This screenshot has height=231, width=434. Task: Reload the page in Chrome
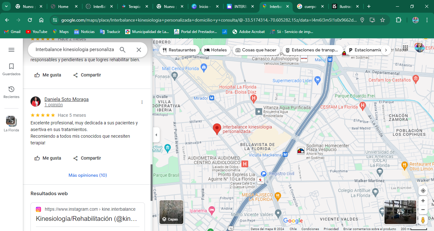30,20
